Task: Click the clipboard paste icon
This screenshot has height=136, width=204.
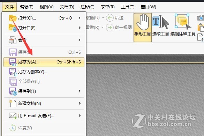Action: pos(201,28)
